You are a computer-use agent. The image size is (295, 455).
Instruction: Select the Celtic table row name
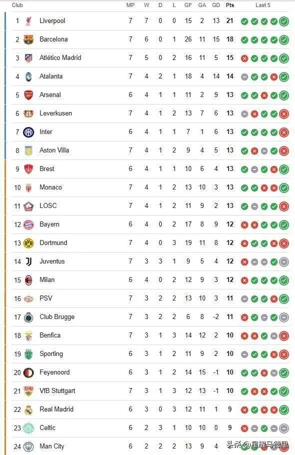[47, 427]
